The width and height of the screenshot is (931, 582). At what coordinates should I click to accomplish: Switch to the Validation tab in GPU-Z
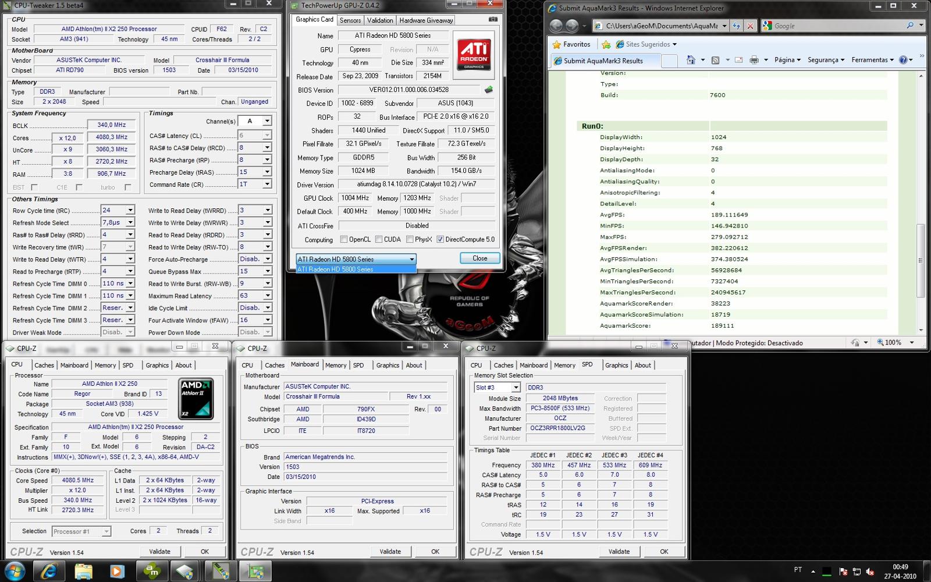pyautogui.click(x=380, y=20)
